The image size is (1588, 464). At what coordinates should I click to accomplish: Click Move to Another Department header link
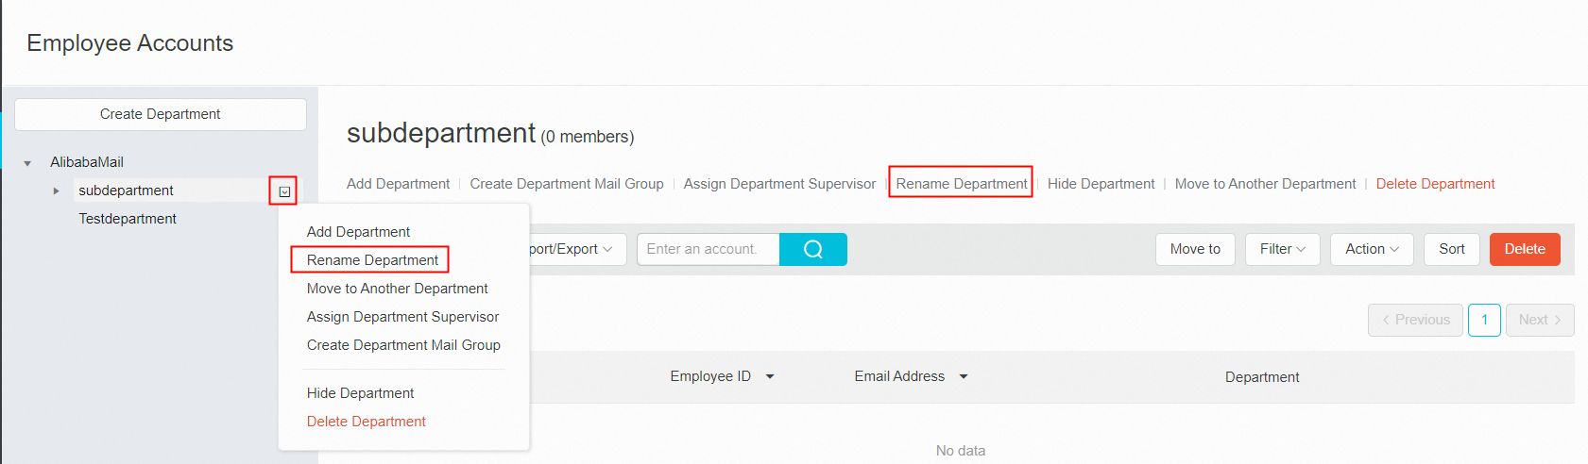pyautogui.click(x=1265, y=184)
